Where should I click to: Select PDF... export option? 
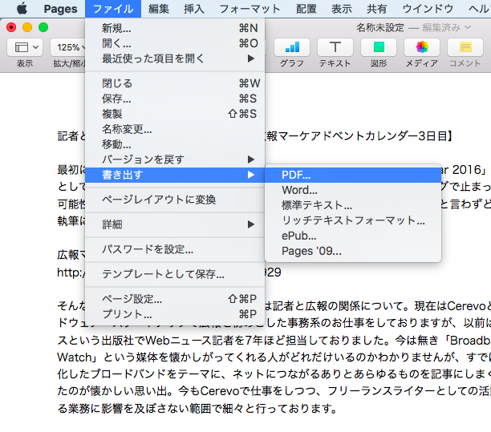tap(296, 175)
